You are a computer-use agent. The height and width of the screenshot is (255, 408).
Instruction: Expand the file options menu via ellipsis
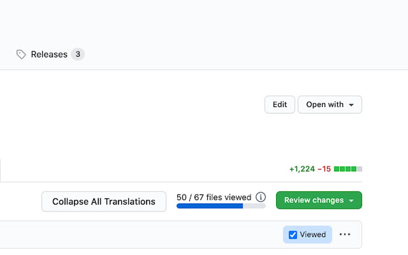pos(345,235)
